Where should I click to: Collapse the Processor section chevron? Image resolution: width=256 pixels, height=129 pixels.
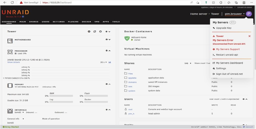[x=110, y=51]
